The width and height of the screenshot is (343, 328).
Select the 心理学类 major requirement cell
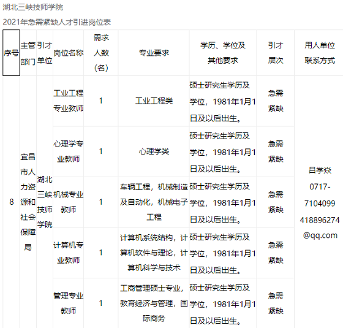[154, 151]
